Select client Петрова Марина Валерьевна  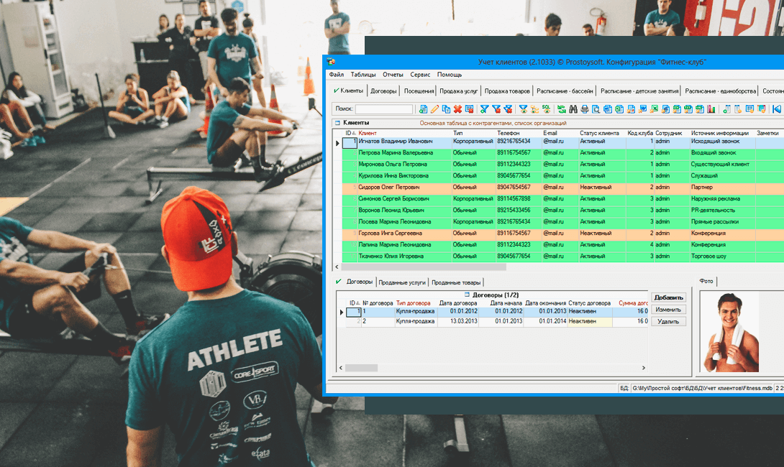click(x=396, y=153)
